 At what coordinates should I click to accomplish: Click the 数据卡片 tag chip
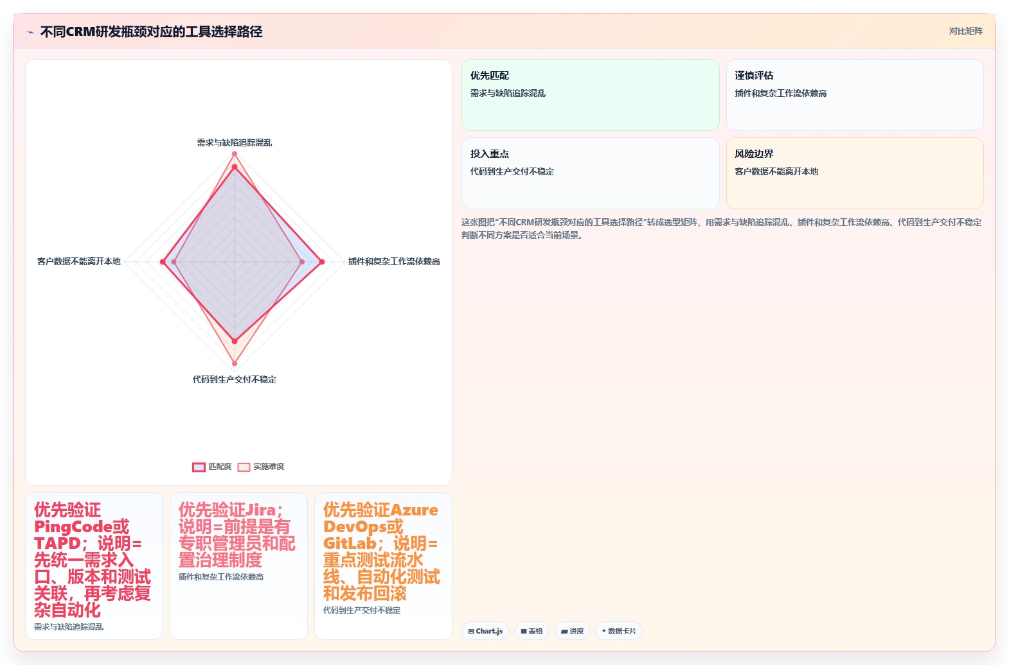(618, 631)
